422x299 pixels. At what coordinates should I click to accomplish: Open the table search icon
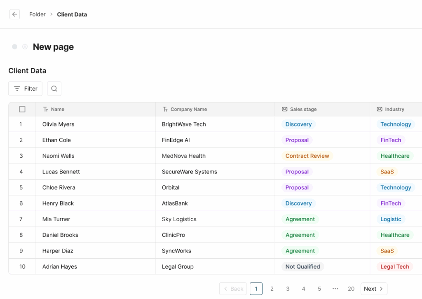(54, 89)
